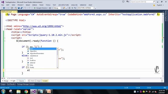
Task: Open the xhtml namespace URL link
Action: click(x=42, y=26)
